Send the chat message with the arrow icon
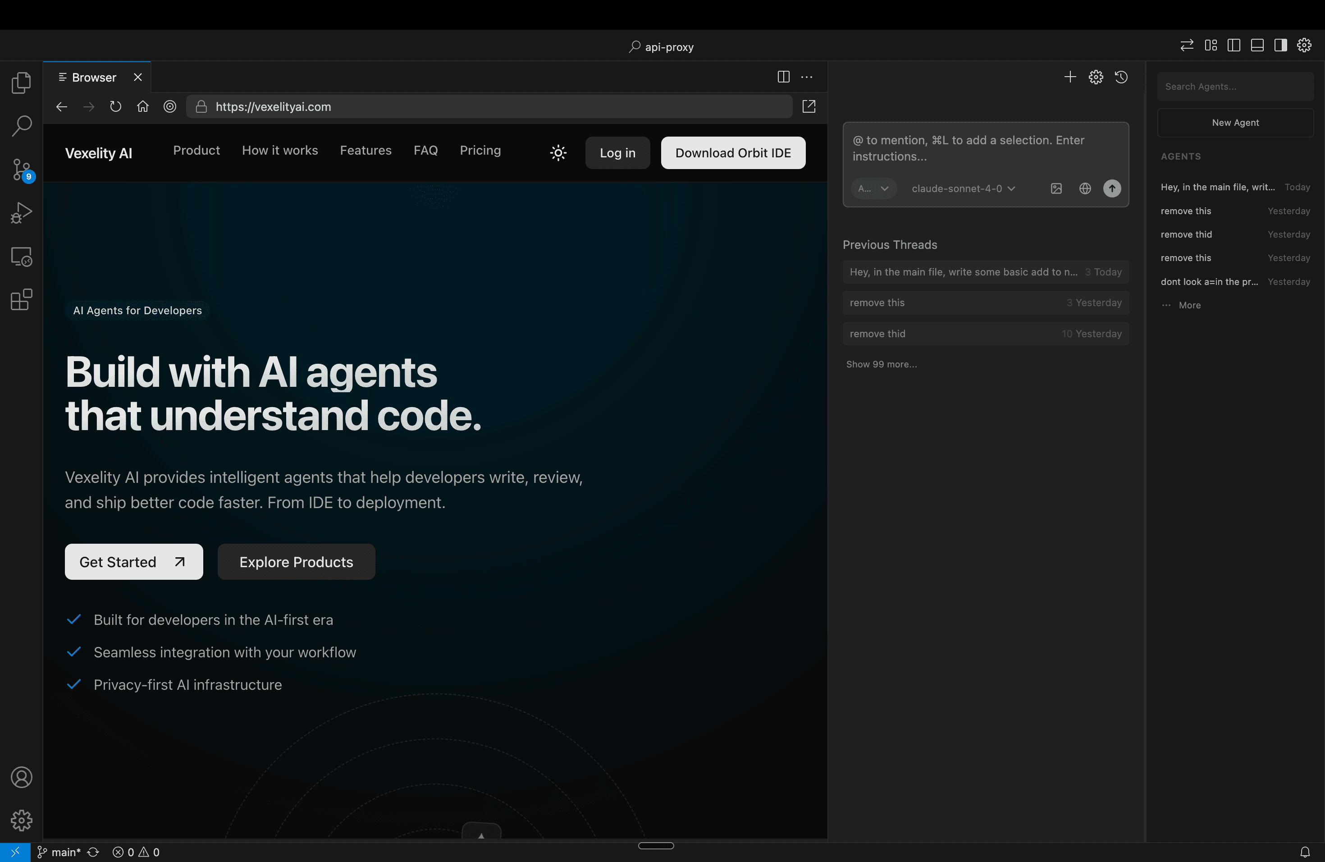The width and height of the screenshot is (1325, 862). (1112, 189)
